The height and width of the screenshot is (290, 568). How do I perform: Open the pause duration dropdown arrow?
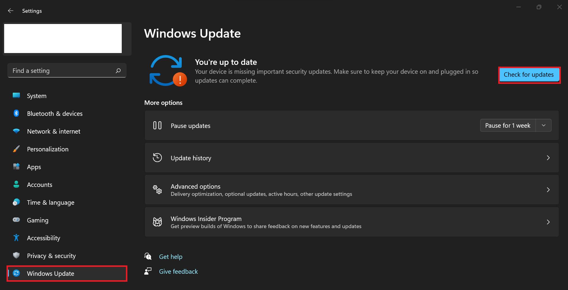544,125
